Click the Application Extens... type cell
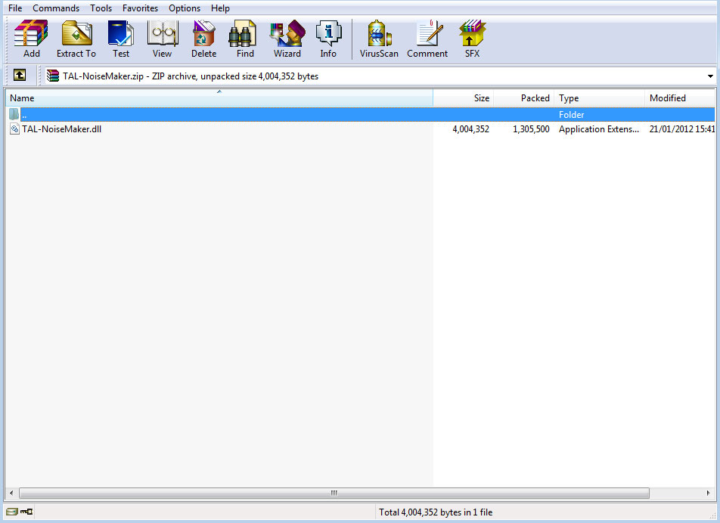 [599, 129]
